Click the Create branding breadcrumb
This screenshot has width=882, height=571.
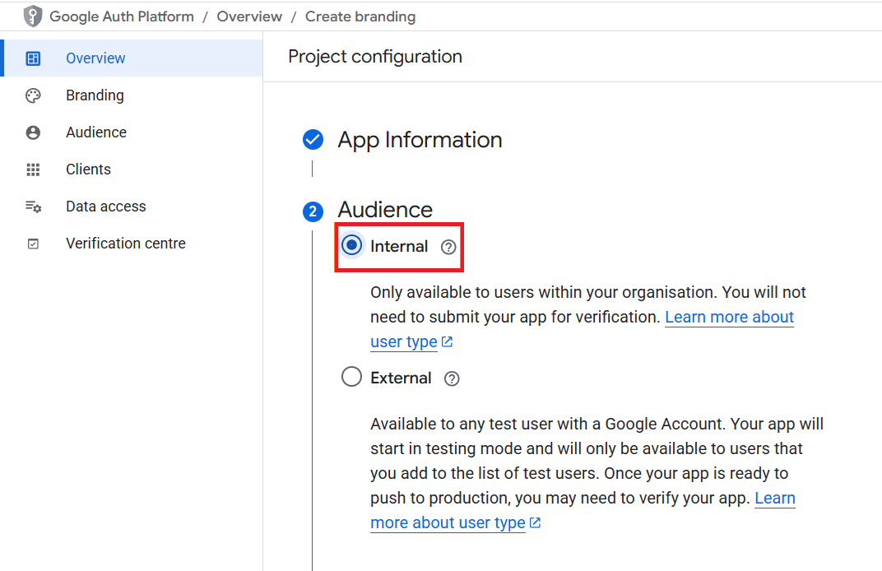(x=360, y=17)
